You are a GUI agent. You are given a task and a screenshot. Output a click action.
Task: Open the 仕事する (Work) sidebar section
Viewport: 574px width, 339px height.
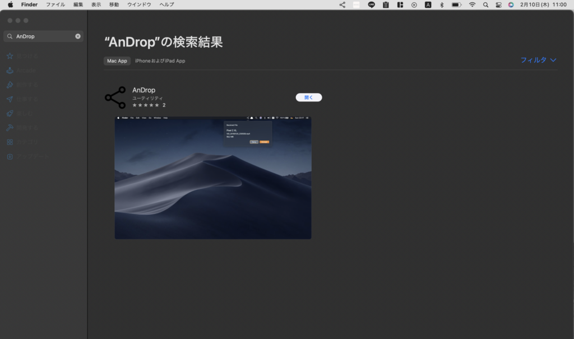click(22, 99)
